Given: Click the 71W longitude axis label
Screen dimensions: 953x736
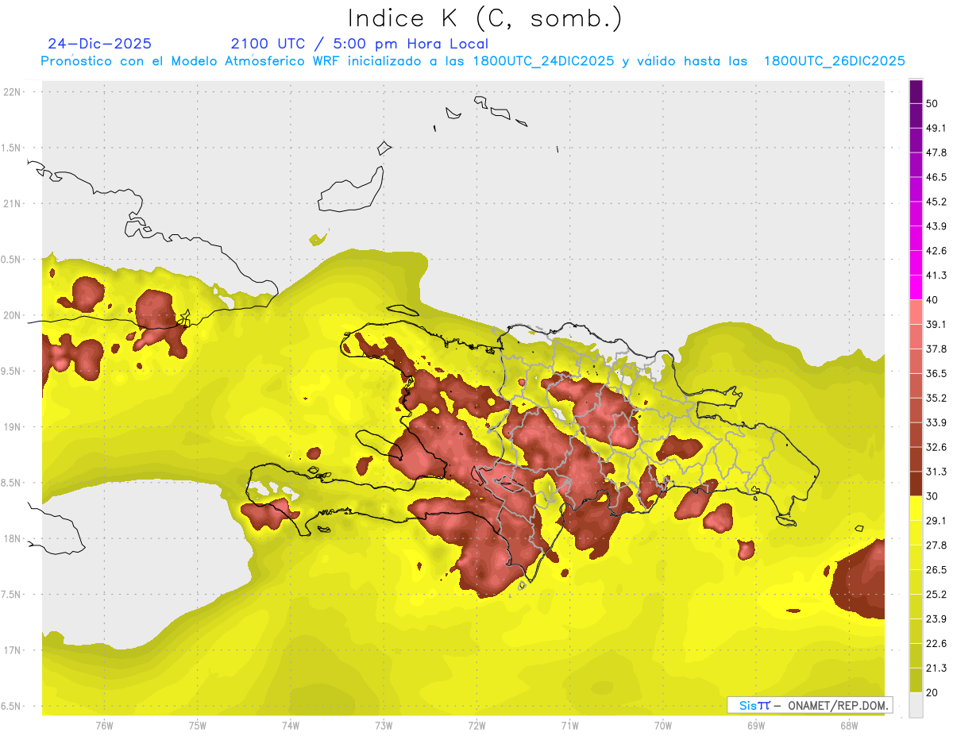Looking at the screenshot, I should click(x=569, y=725).
